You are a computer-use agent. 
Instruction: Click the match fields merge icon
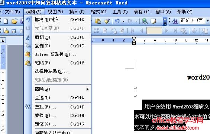(x=113, y=31)
